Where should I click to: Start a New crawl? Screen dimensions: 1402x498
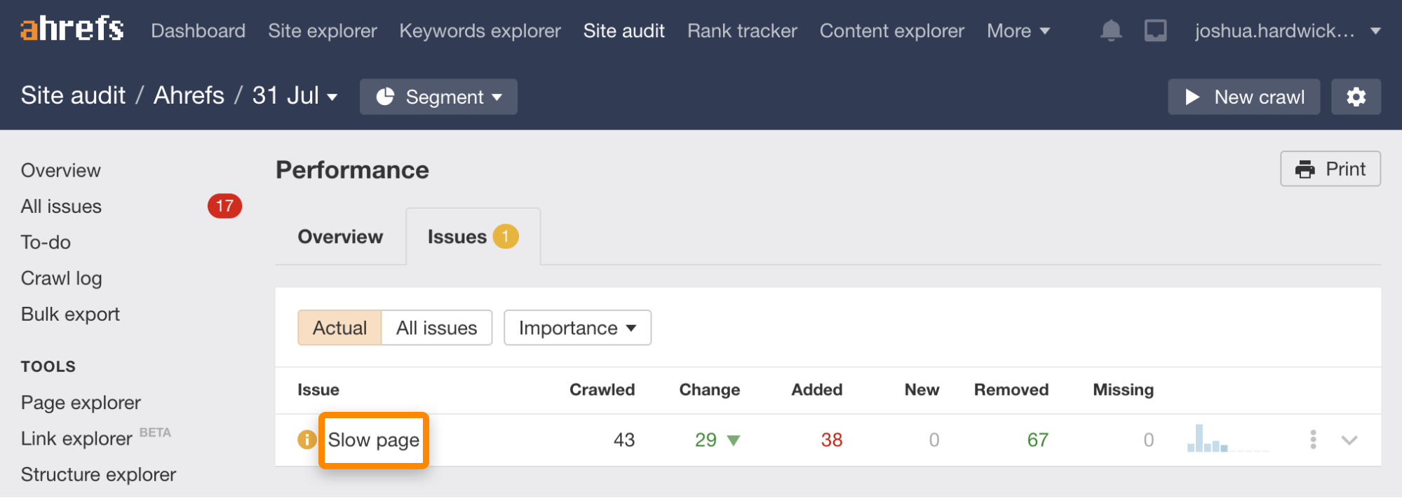(x=1243, y=97)
